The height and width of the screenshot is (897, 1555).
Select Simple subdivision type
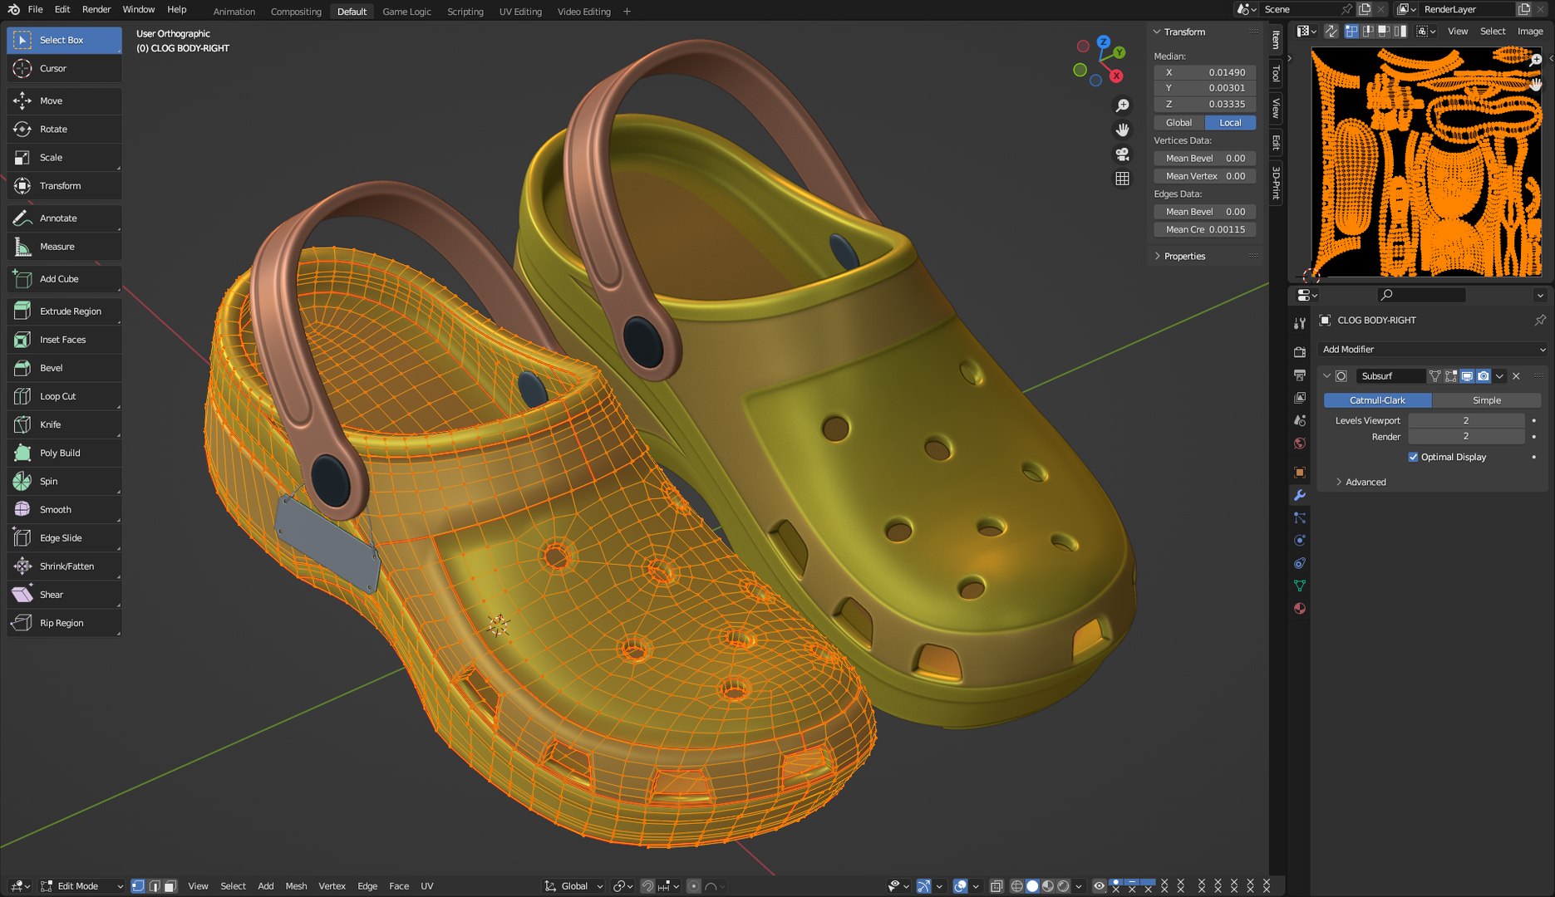coord(1487,400)
